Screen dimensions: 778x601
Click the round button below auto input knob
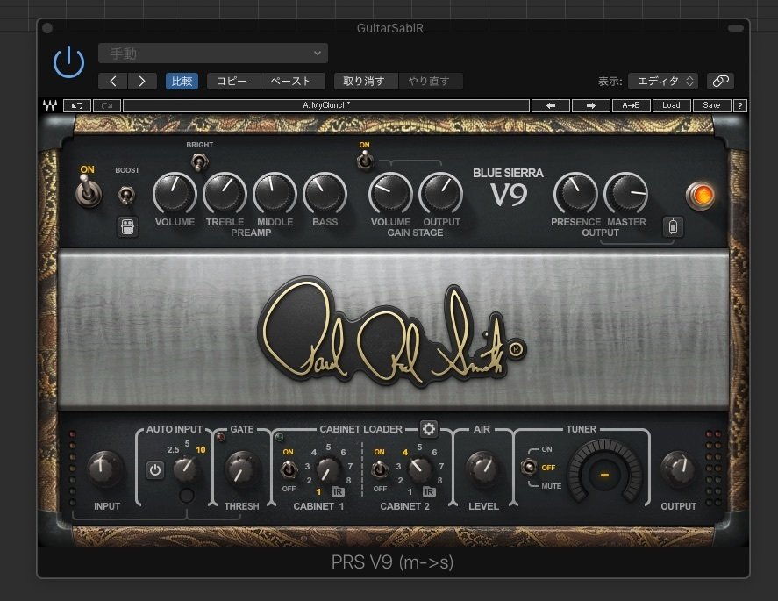(x=187, y=496)
